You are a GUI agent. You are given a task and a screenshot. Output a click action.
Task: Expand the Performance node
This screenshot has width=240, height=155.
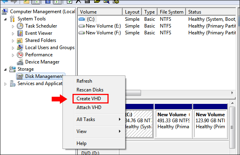pos(13,55)
